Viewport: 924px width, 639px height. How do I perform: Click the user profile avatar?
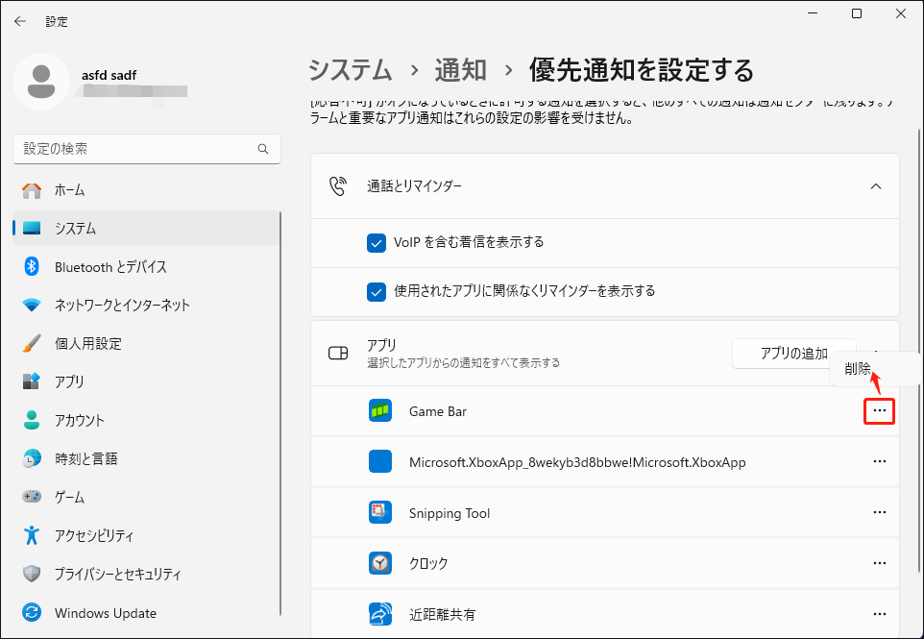click(x=39, y=82)
